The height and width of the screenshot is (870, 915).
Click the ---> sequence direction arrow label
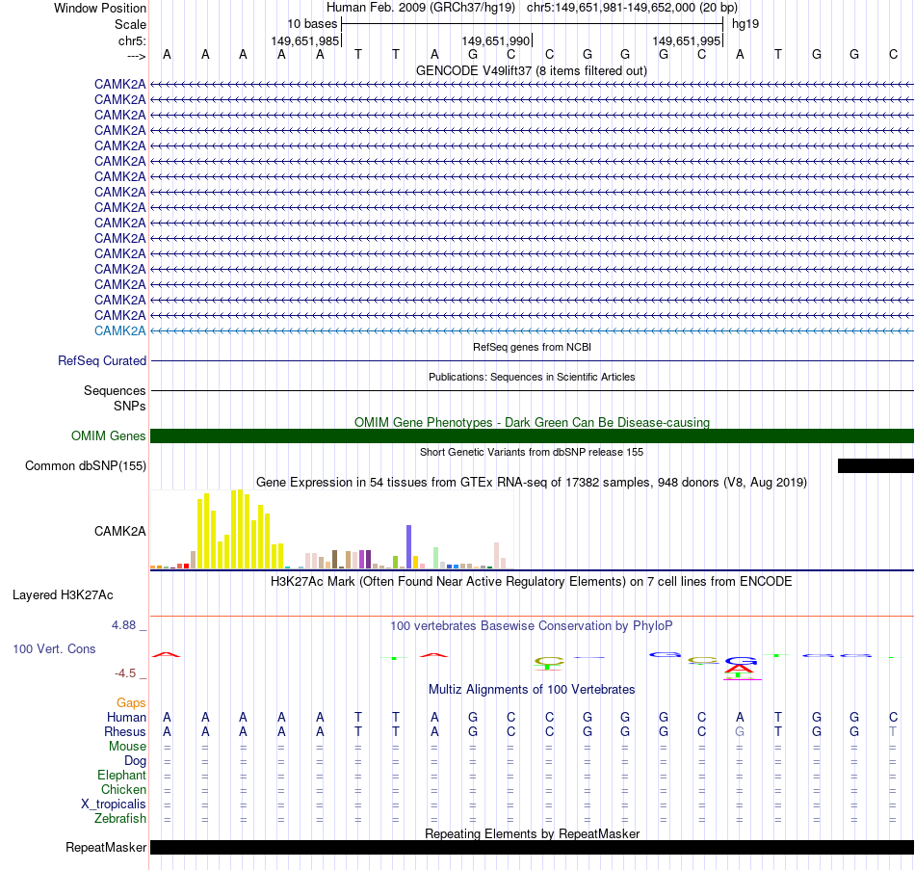click(136, 56)
